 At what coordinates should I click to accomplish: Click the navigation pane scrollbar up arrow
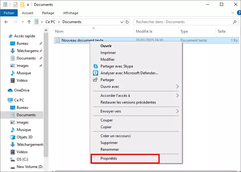(x=46, y=30)
